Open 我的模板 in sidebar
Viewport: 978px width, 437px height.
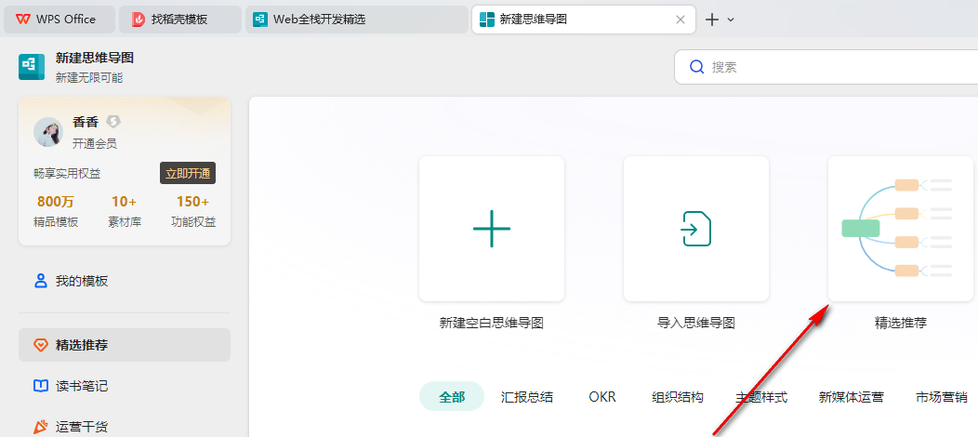pyautogui.click(x=125, y=281)
